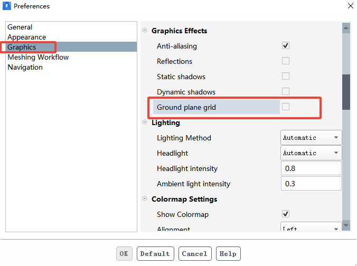Viewport: 357px width, 266px height.
Task: Click the Help button
Action: pyautogui.click(x=228, y=253)
